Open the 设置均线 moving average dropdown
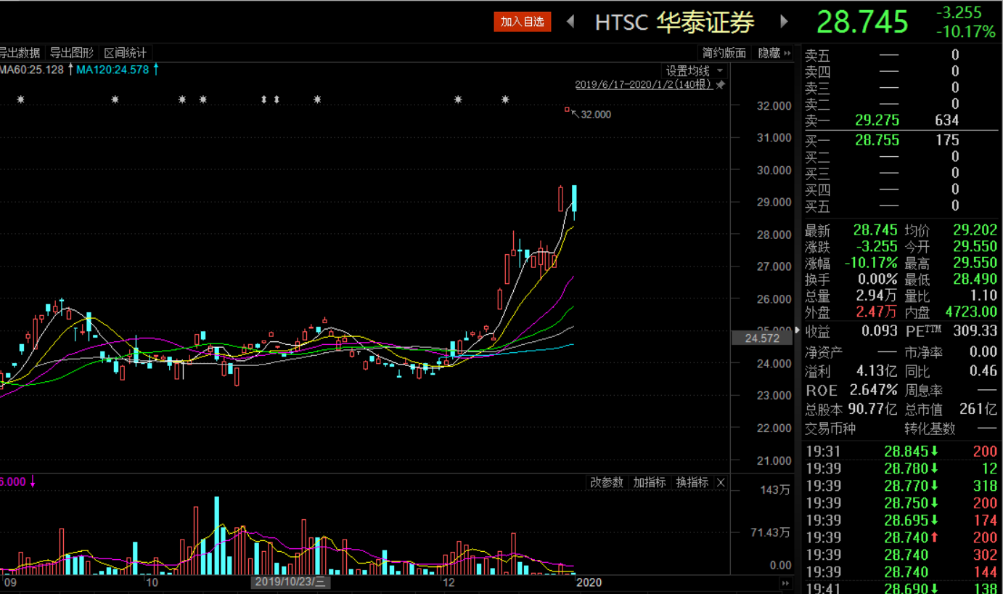The width and height of the screenshot is (1003, 594). (x=695, y=70)
